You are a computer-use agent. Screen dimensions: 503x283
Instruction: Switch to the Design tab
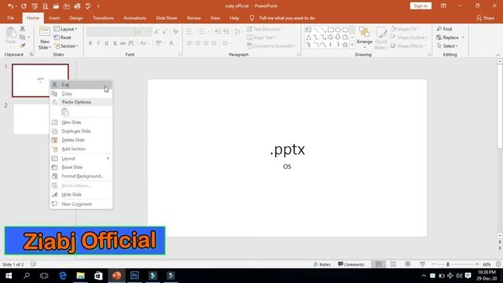pyautogui.click(x=76, y=18)
